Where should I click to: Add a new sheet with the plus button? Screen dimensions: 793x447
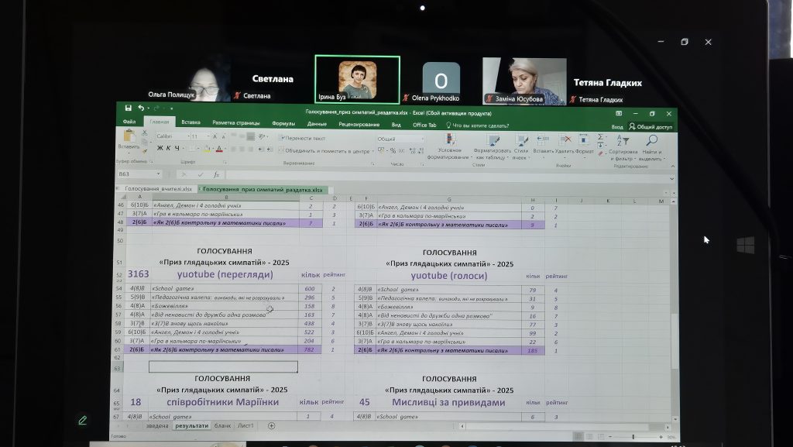pos(271,425)
